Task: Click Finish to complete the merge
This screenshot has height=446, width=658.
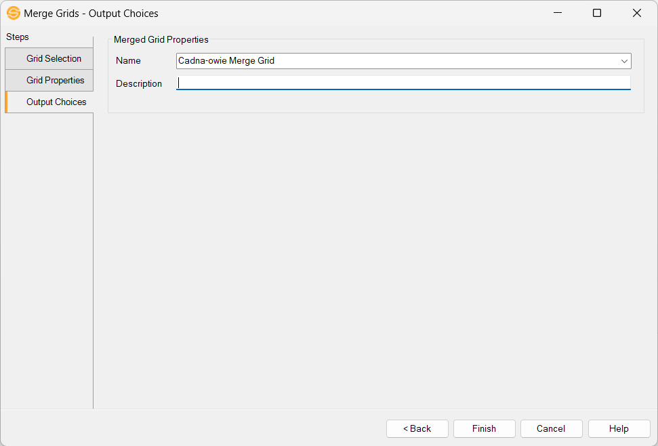Action: pos(484,428)
